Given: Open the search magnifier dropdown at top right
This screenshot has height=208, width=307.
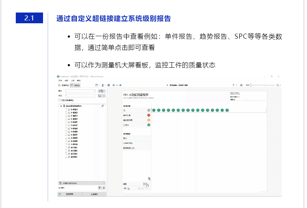Looking at the screenshot, I should point(278,85).
